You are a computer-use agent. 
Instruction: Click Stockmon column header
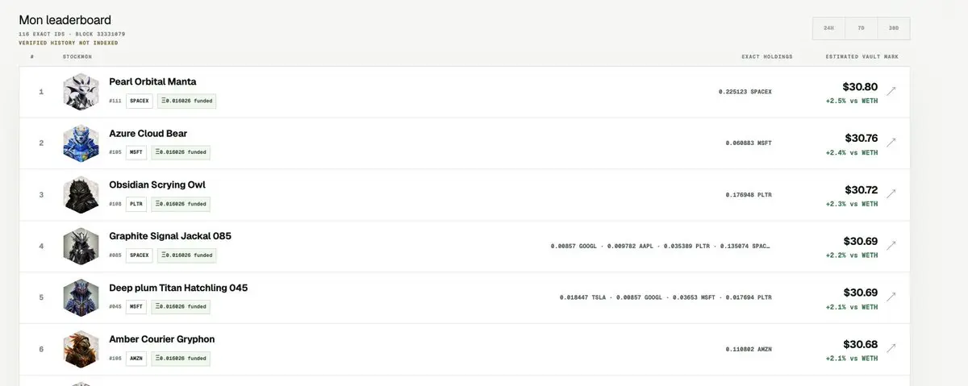coord(77,57)
